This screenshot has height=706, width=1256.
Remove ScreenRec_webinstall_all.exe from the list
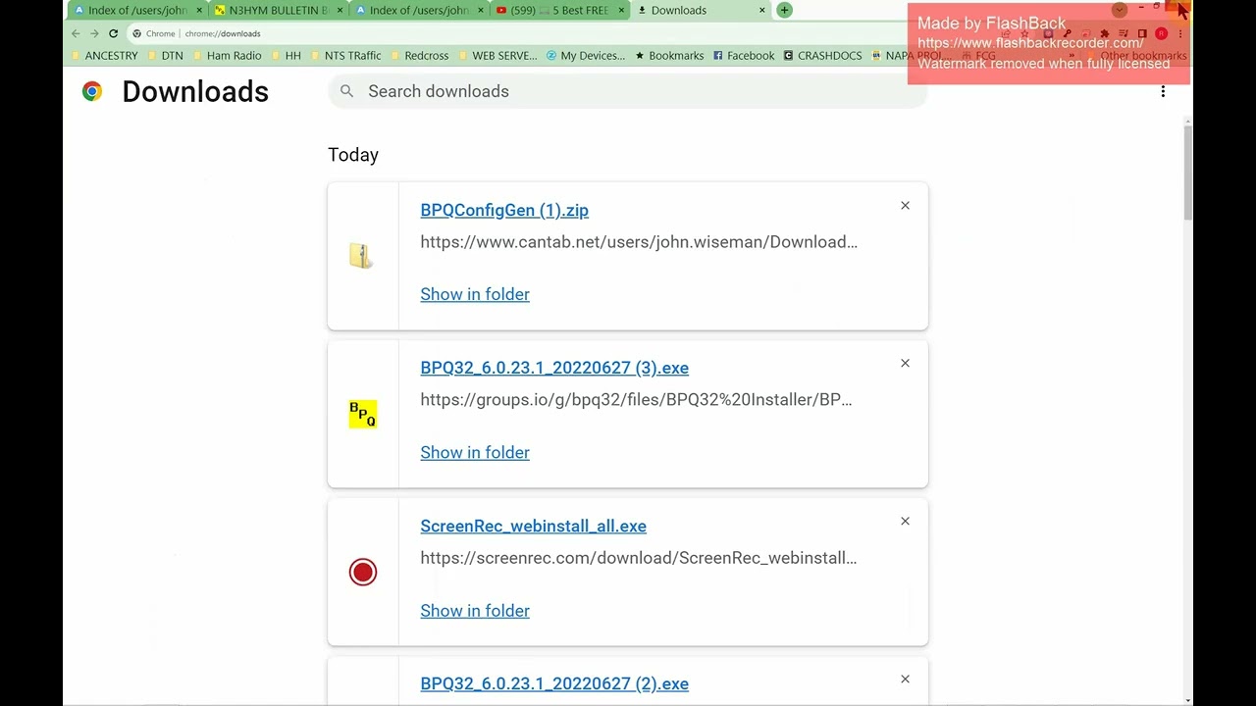pyautogui.click(x=905, y=522)
